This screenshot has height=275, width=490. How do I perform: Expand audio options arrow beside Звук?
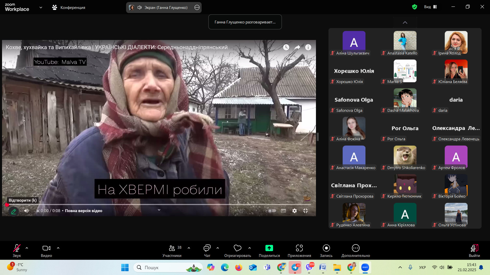coord(27,248)
